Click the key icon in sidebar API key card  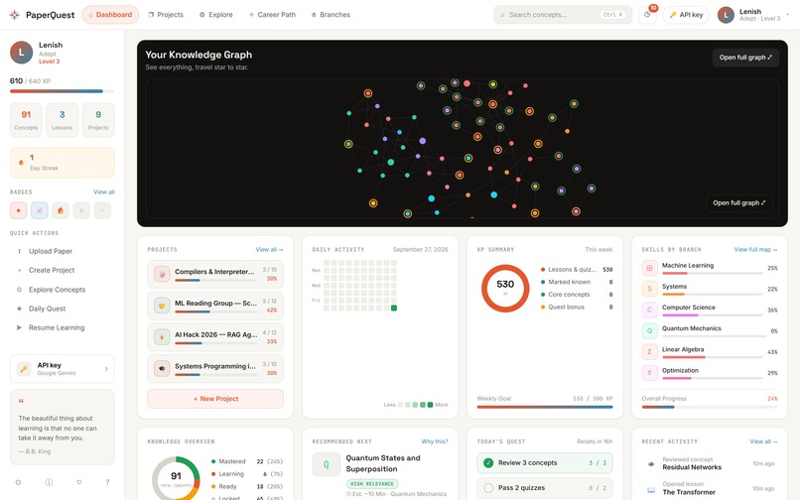24,368
